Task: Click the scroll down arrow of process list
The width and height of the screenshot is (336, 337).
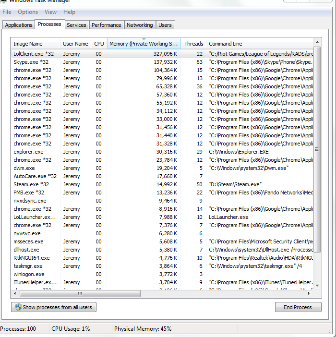Action: tap(317, 286)
